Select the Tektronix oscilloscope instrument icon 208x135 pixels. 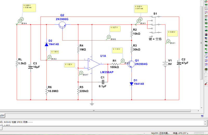(x=206, y=65)
